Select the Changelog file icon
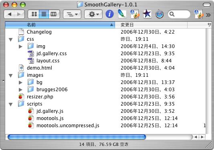Screen dimensions: 214x150 coord(21,32)
